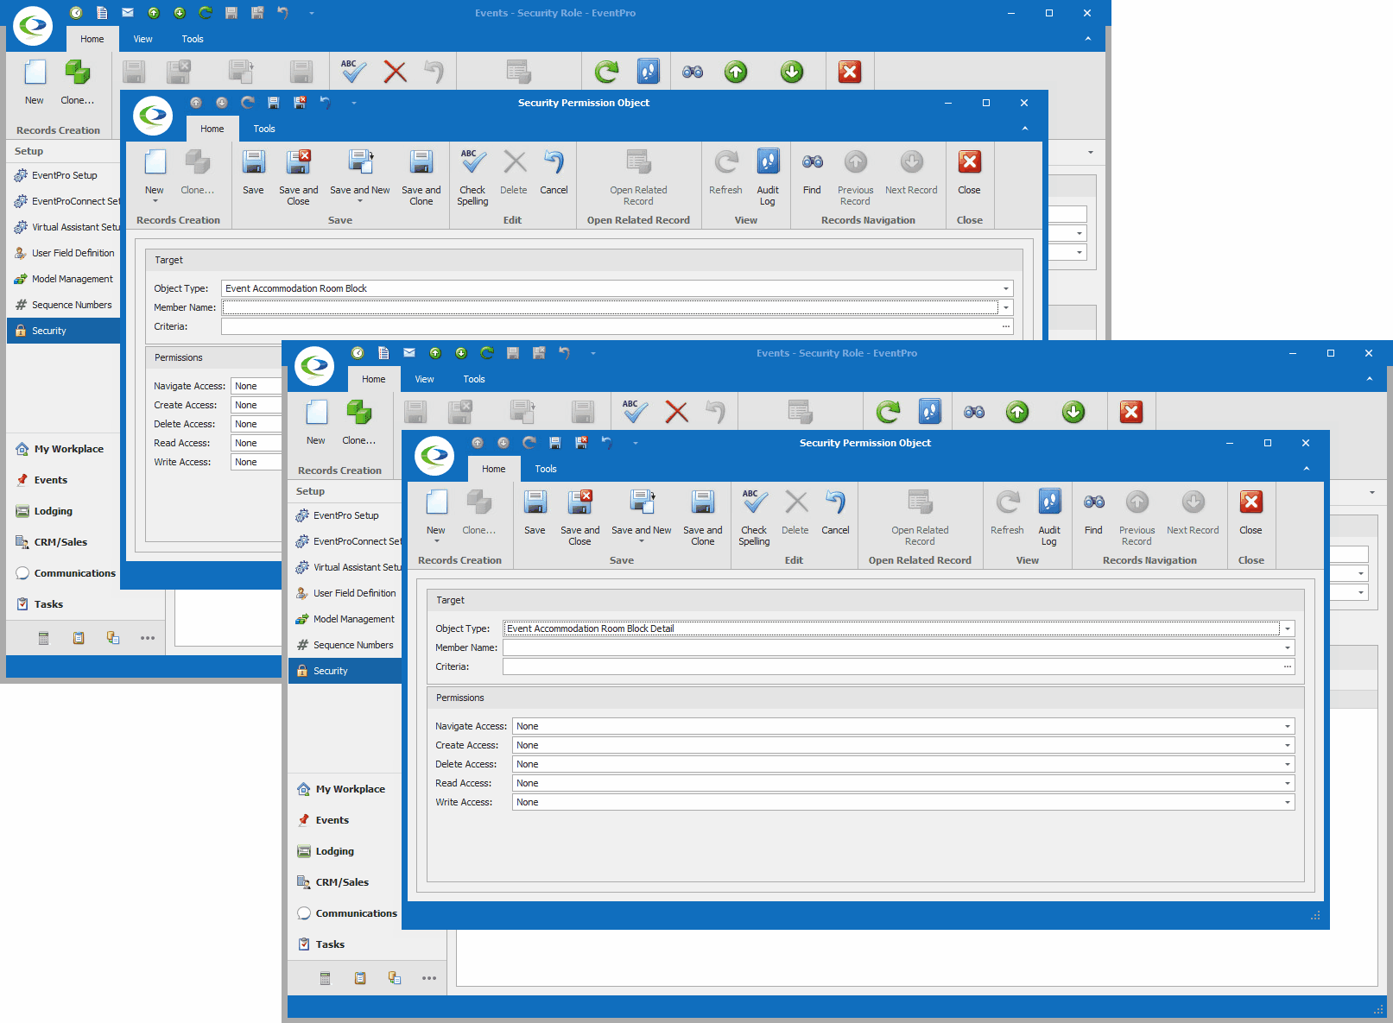Click Find in back permission window ribbon
This screenshot has width=1393, height=1023.
click(x=812, y=172)
